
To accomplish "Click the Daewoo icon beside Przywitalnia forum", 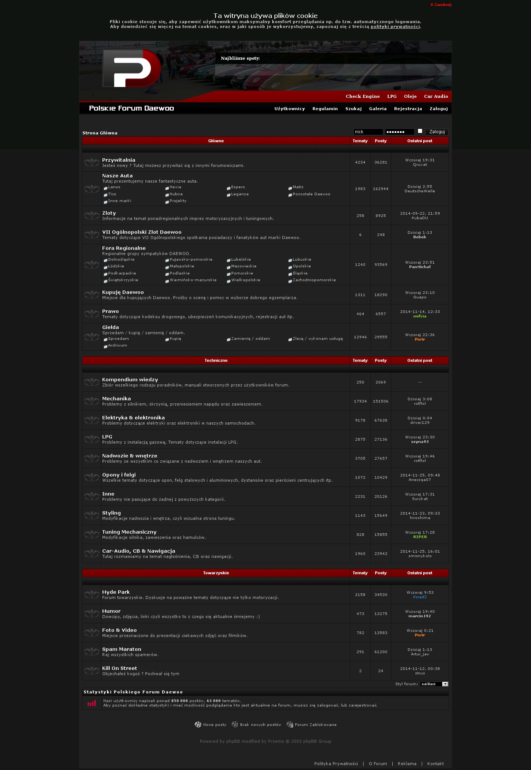I will click(x=91, y=162).
